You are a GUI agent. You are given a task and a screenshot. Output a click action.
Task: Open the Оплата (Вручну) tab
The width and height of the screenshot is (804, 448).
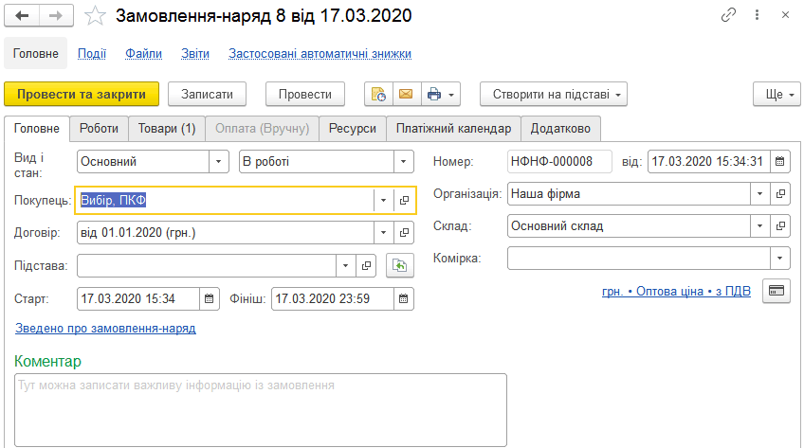click(262, 129)
